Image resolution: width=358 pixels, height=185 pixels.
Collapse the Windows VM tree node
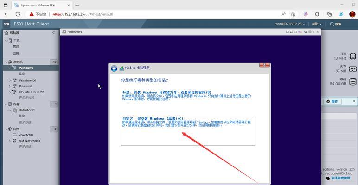pos(10,68)
